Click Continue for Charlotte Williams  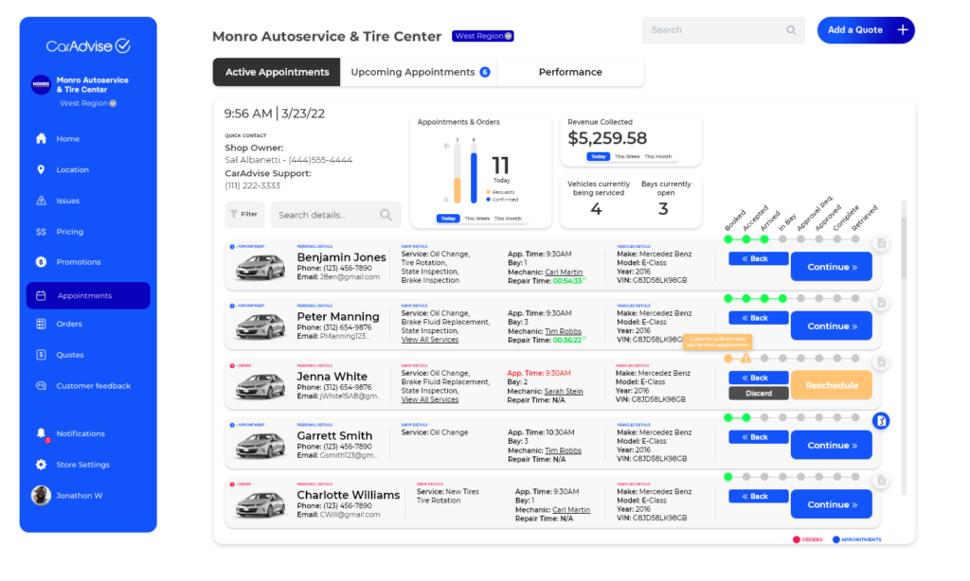click(832, 504)
